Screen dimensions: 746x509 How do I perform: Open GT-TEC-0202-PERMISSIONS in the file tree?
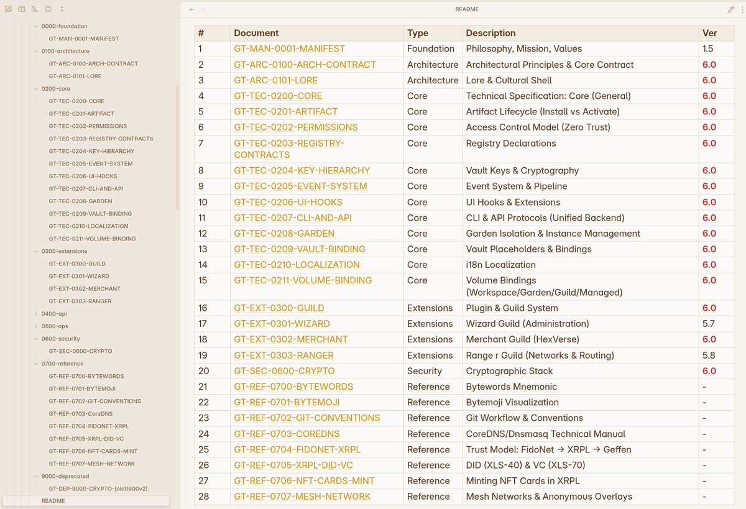[x=88, y=126]
